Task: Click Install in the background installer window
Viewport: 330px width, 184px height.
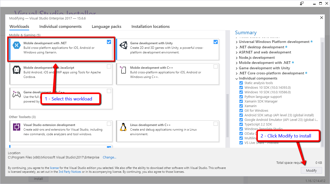Action: pos(38,179)
